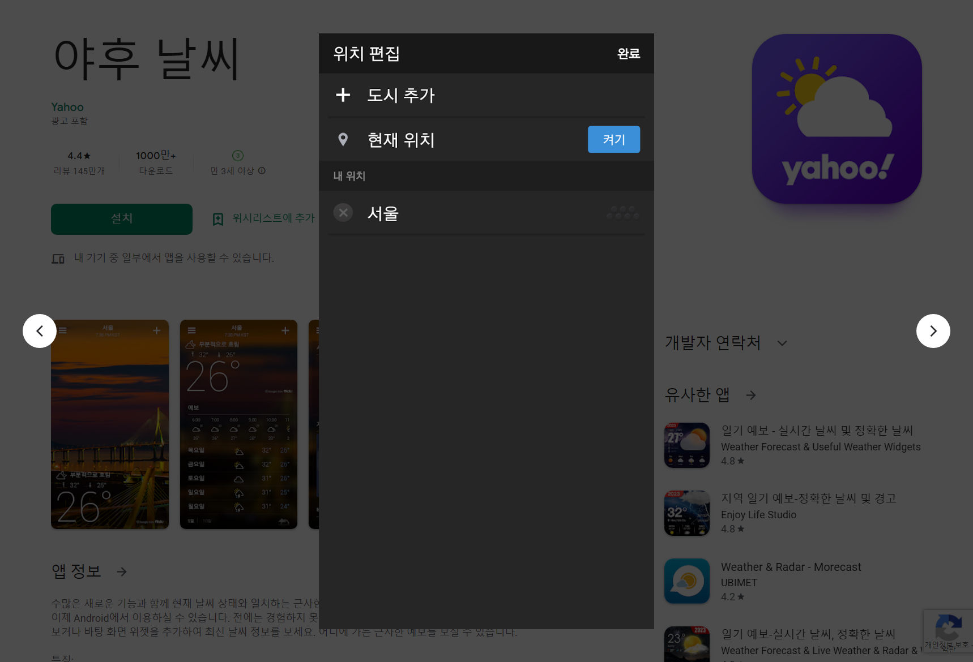Click the 일기 예보-실시간 날씨, 정확한 날씨 icon
Viewport: 973px width, 662px height.
[x=687, y=644]
